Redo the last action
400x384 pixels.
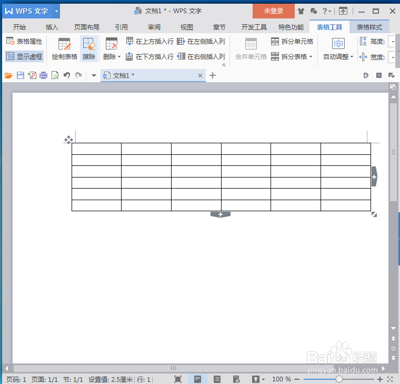[78, 75]
